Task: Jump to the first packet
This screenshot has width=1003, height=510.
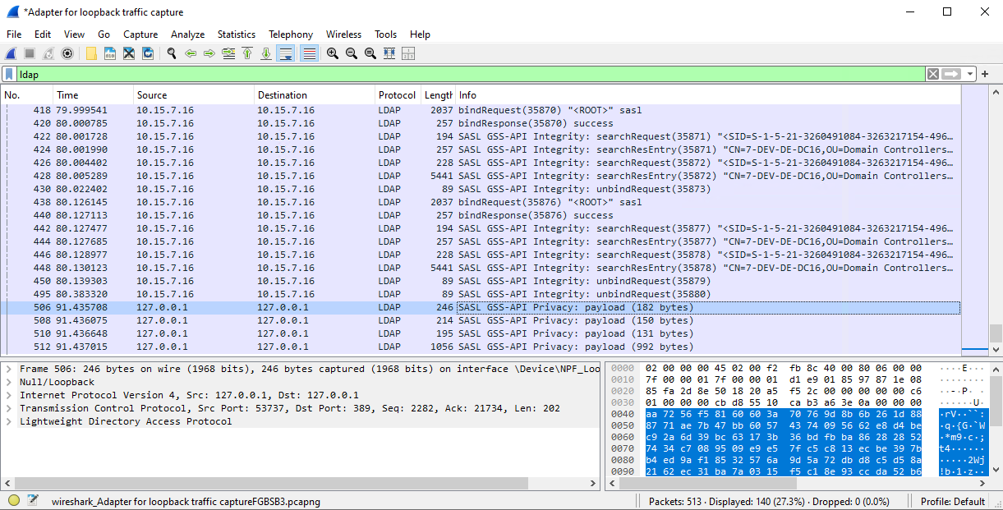Action: click(x=247, y=53)
